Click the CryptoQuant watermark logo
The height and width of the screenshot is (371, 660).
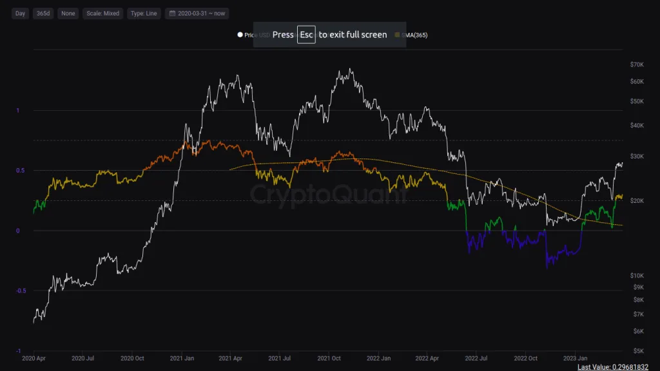329,195
